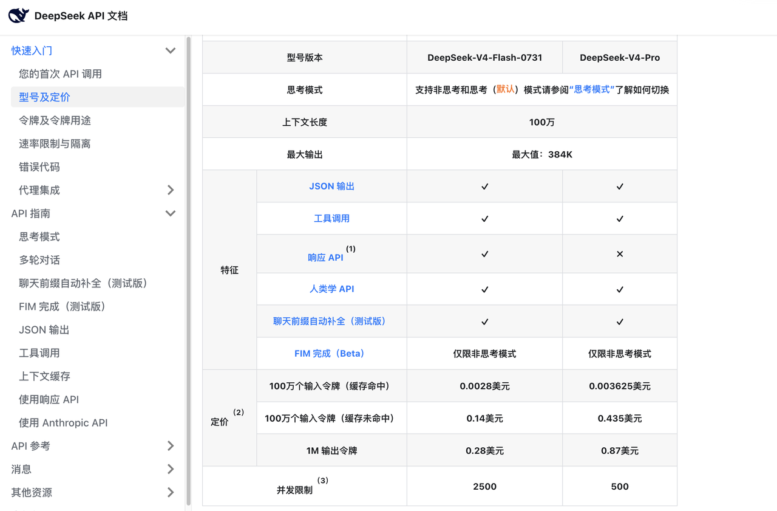Image resolution: width=777 pixels, height=511 pixels.
Task: Click DeepSeek API 文档 title text
Action: click(81, 16)
